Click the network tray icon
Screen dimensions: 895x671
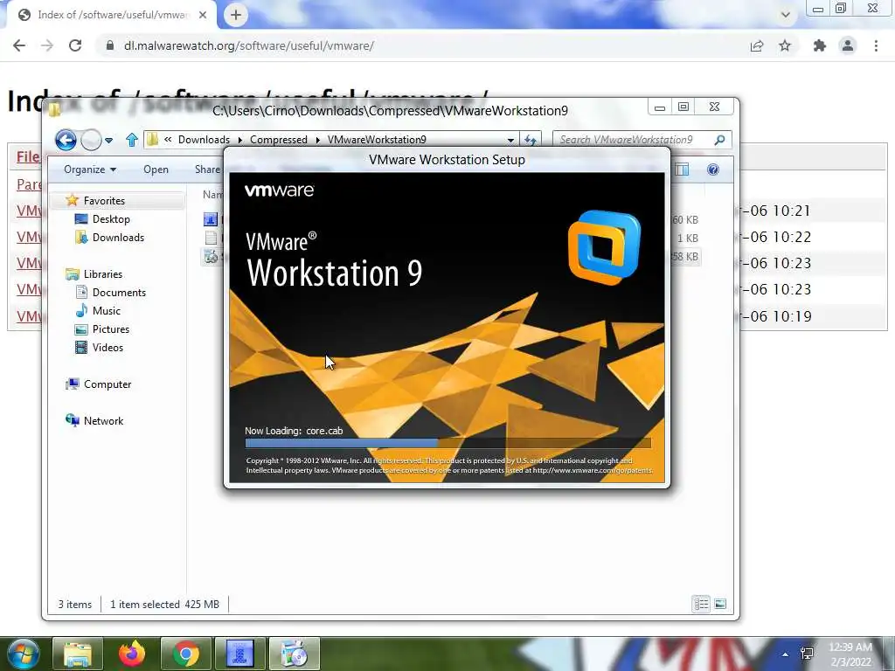pyautogui.click(x=807, y=654)
